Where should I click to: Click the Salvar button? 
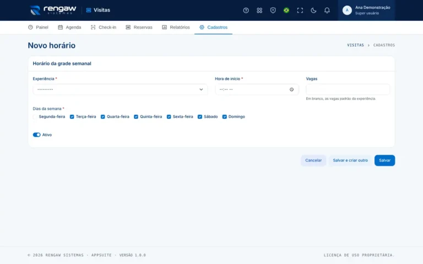coord(384,160)
